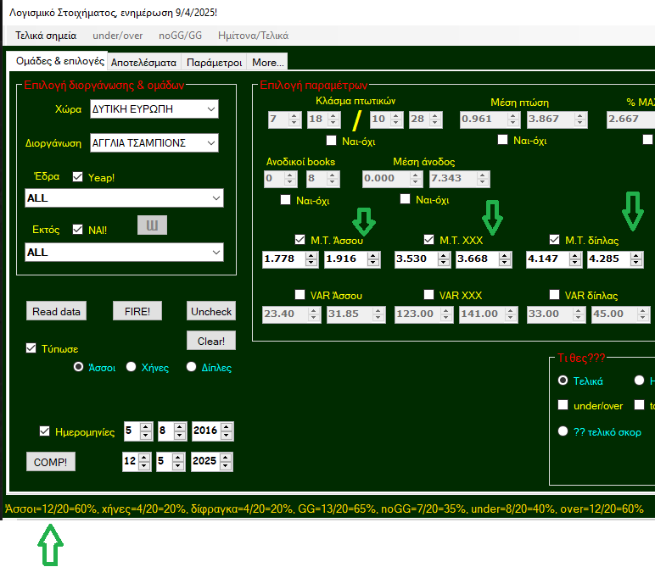Viewport: 655px width, 567px height.
Task: Increase the M.T. Άσσου upper value spinner
Action: [x=373, y=256]
